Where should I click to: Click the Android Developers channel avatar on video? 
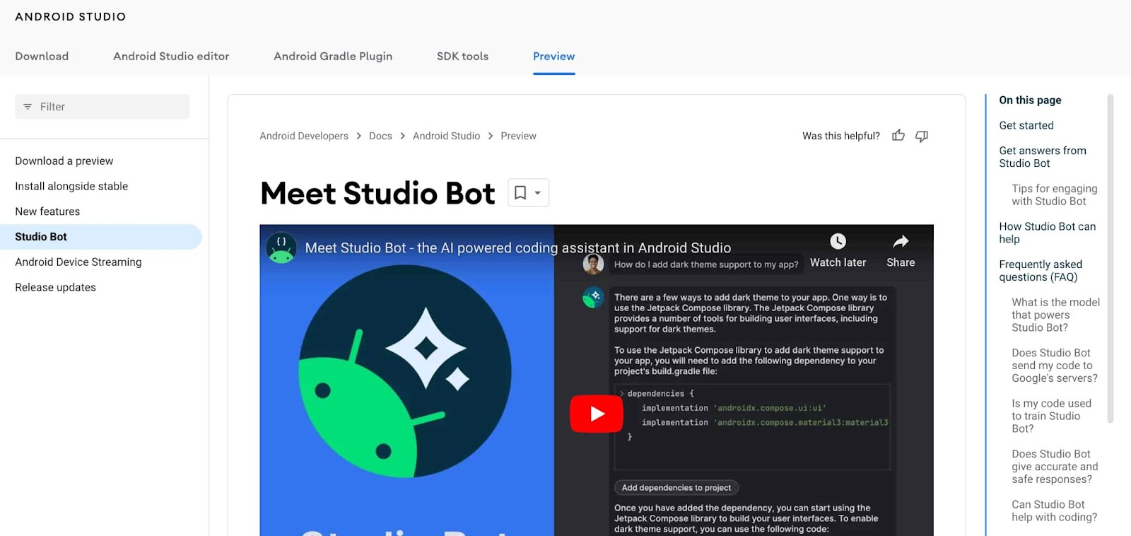point(281,248)
